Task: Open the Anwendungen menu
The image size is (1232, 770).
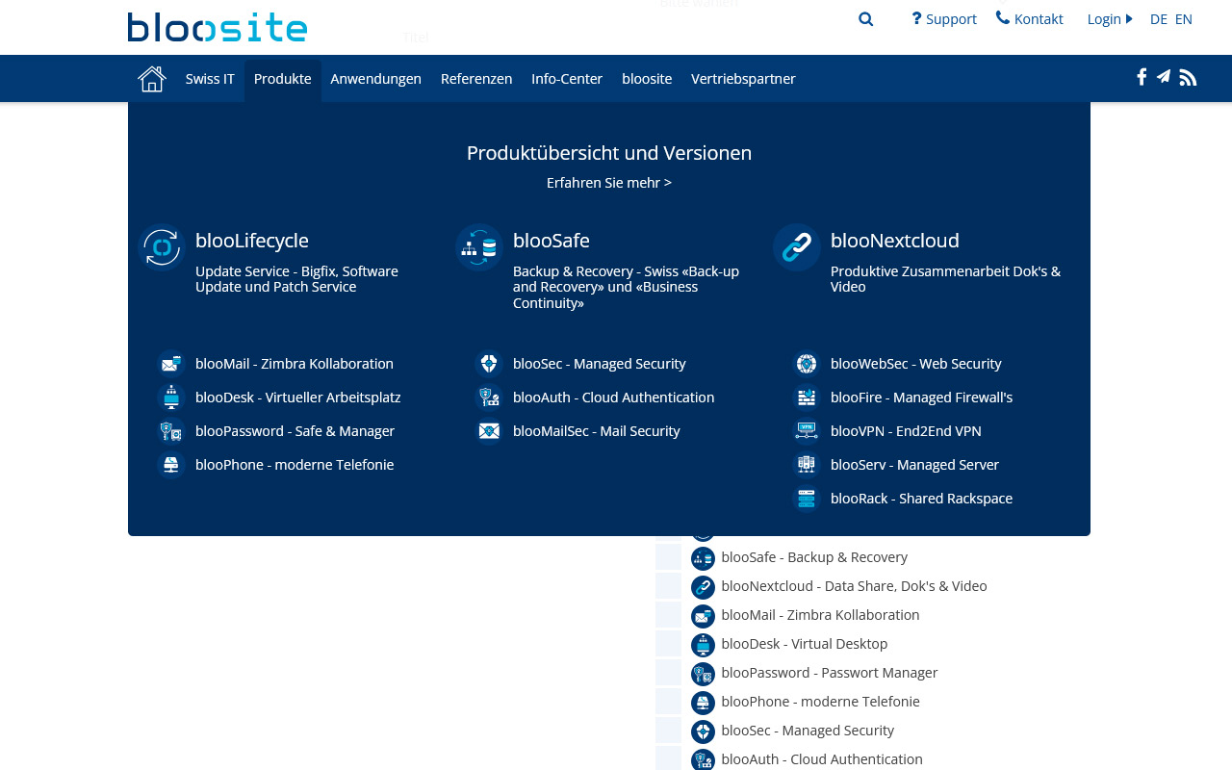Action: tap(375, 79)
